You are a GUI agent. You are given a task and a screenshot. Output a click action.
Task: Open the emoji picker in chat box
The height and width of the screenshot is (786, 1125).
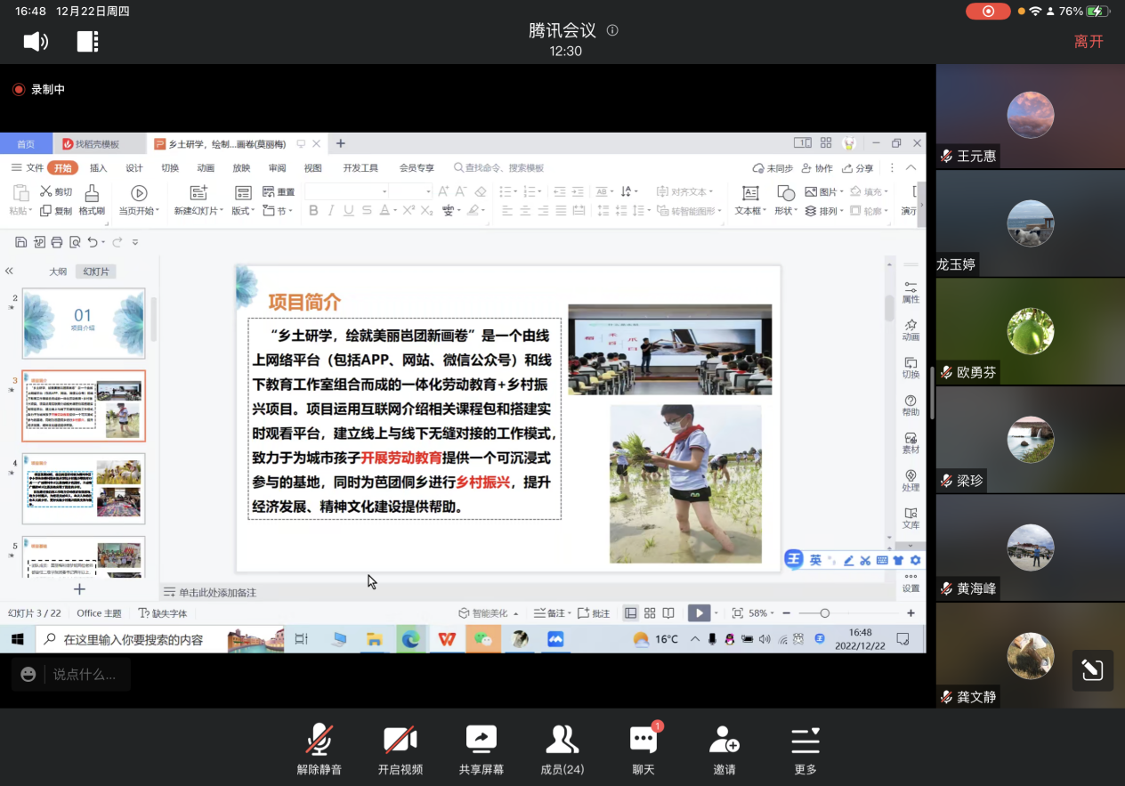pos(28,675)
